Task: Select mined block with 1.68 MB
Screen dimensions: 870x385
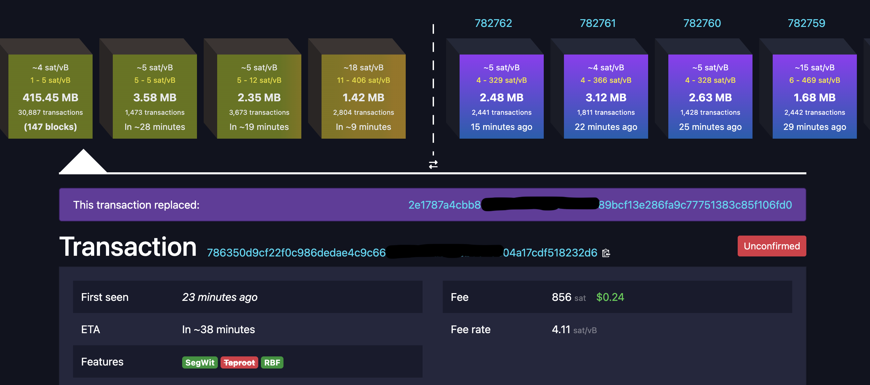Action: click(x=814, y=97)
